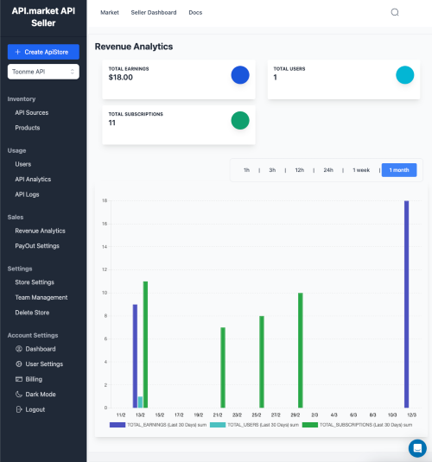Click the API.market API Seller title

pos(43,16)
